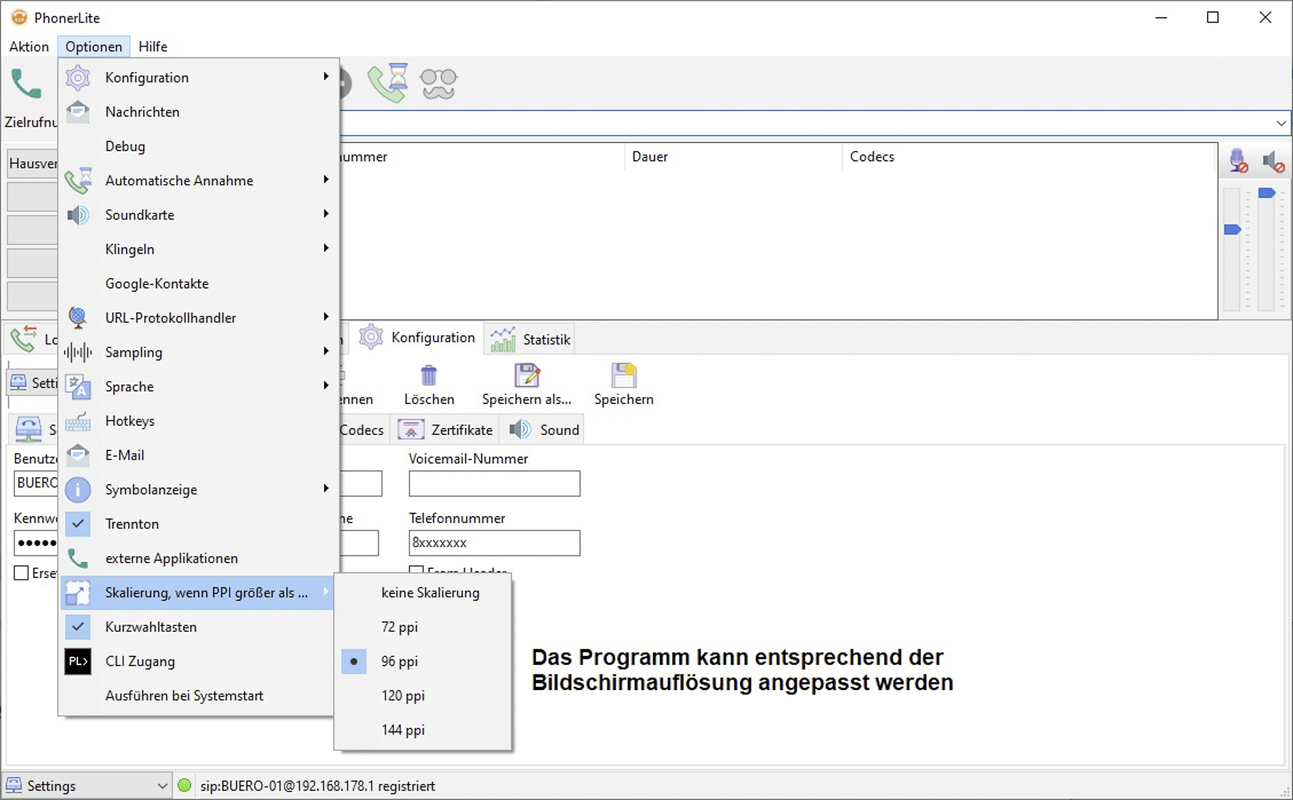Screen dimensions: 1293x800
Task: Expand the Soundkarte submenu arrow
Action: point(326,213)
